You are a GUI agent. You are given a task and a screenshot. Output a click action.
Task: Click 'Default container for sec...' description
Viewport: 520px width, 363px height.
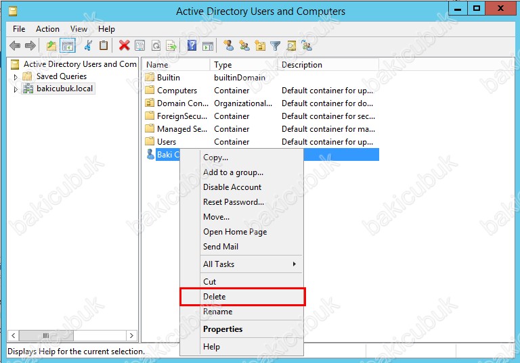point(328,116)
